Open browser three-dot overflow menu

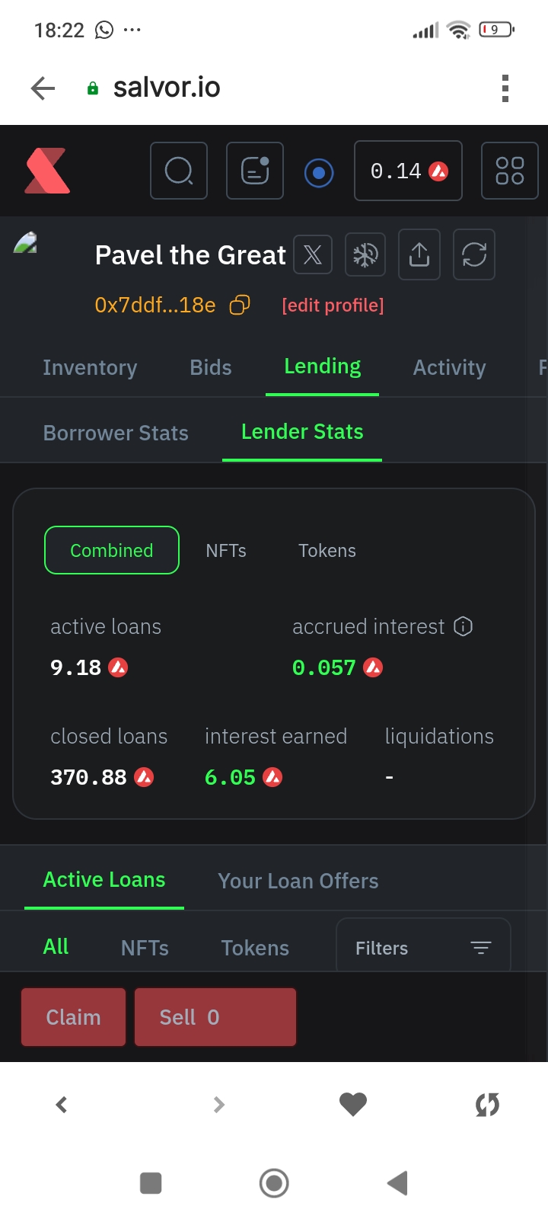tap(505, 88)
